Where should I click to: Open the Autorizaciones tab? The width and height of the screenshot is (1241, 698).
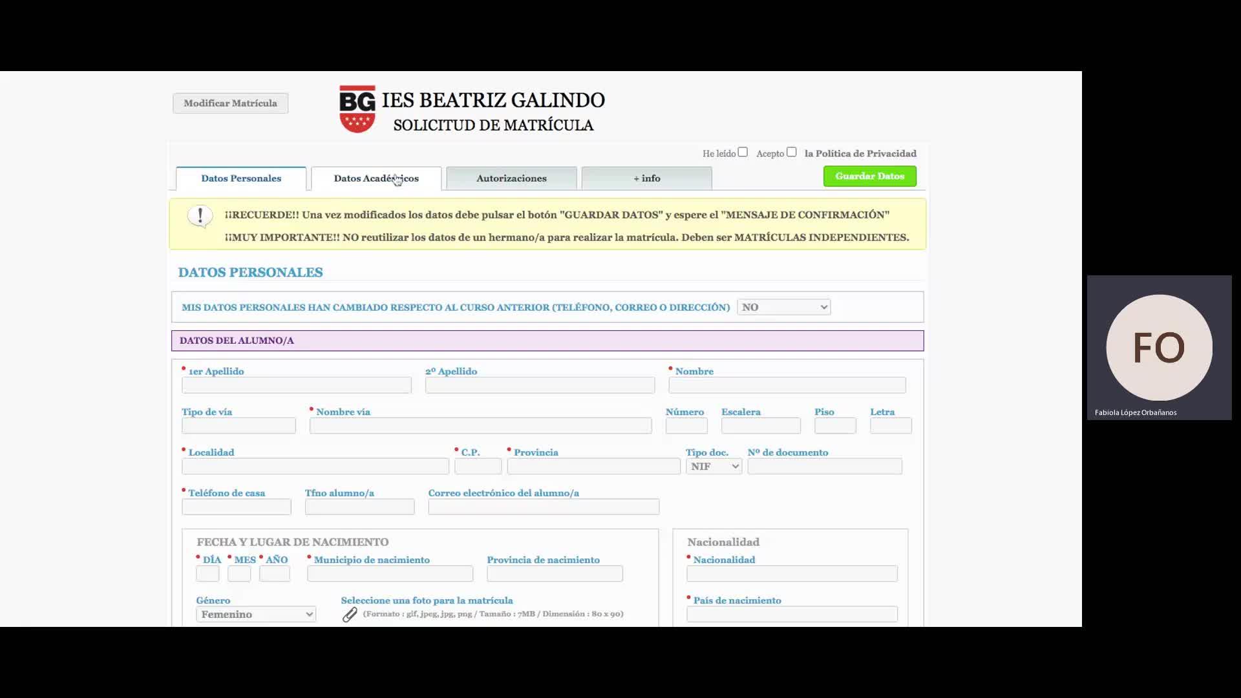tap(511, 178)
